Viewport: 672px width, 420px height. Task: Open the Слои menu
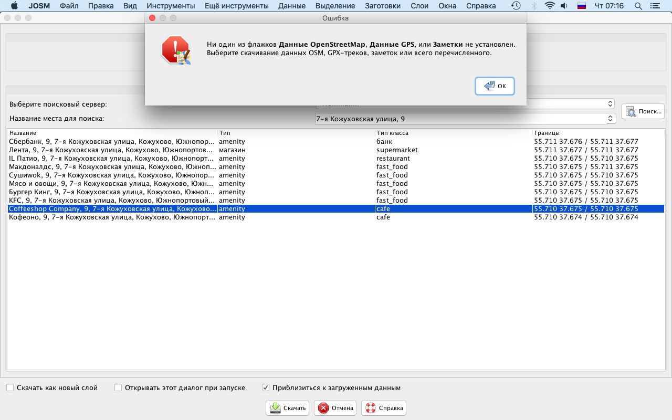tap(419, 6)
